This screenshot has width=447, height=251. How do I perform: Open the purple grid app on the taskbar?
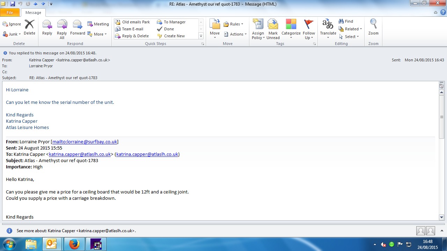pyautogui.click(x=96, y=244)
